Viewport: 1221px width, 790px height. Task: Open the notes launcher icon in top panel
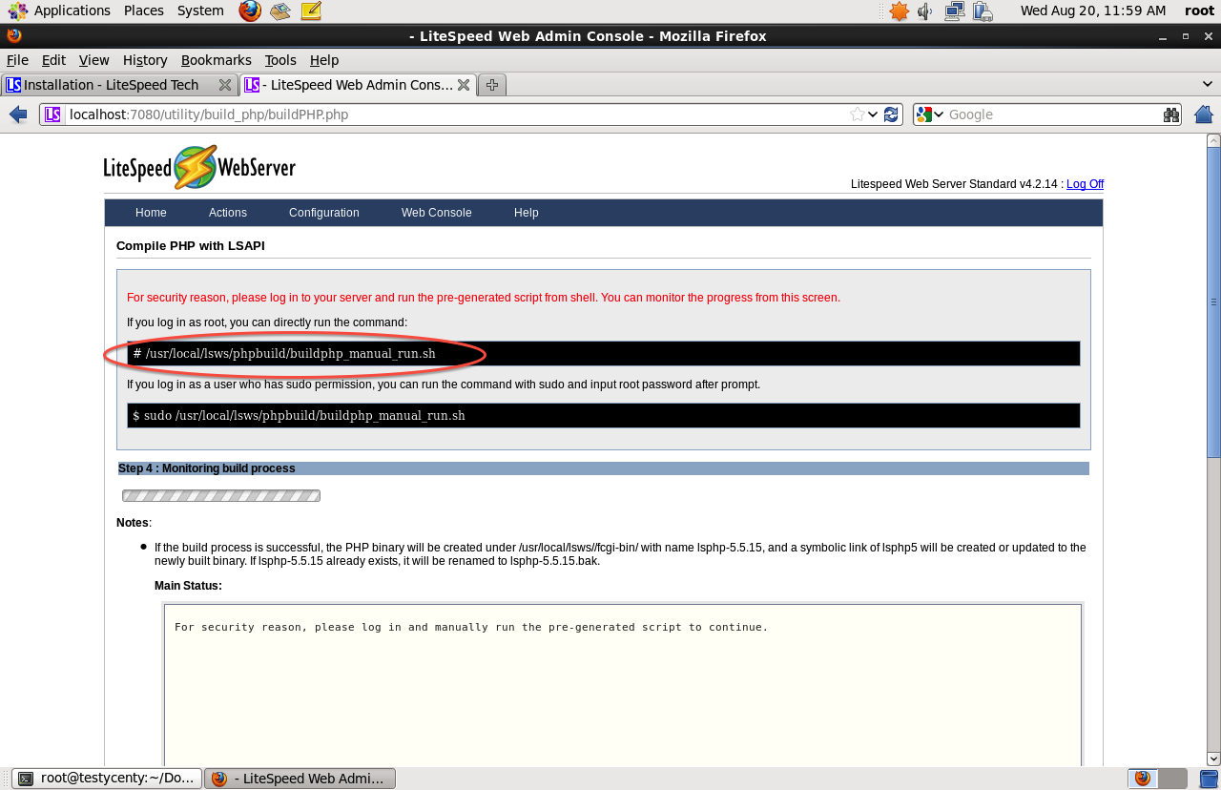click(311, 10)
